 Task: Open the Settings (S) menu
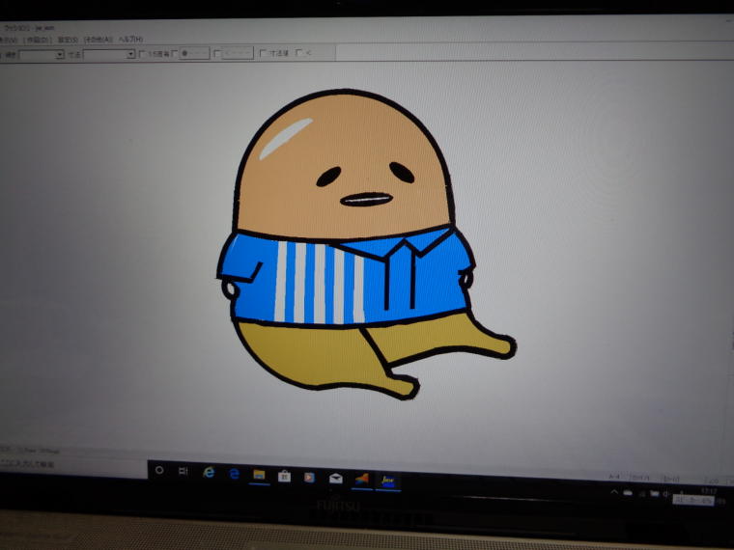[68, 40]
